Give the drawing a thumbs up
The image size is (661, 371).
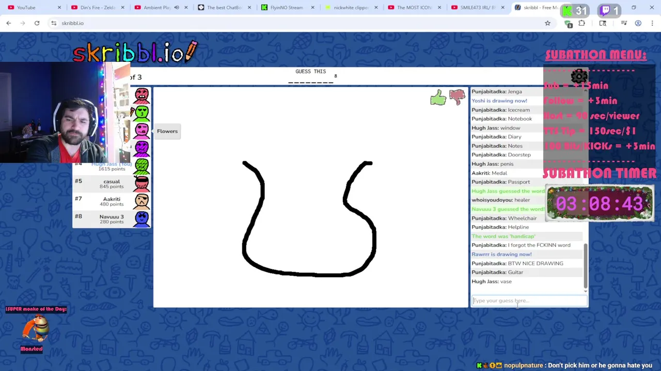[x=438, y=97]
